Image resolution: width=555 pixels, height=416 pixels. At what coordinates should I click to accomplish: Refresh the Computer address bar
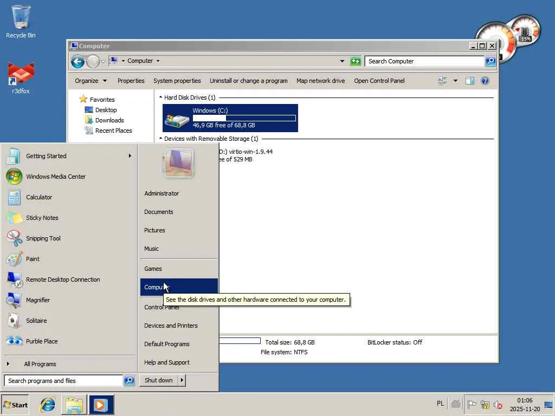point(356,61)
